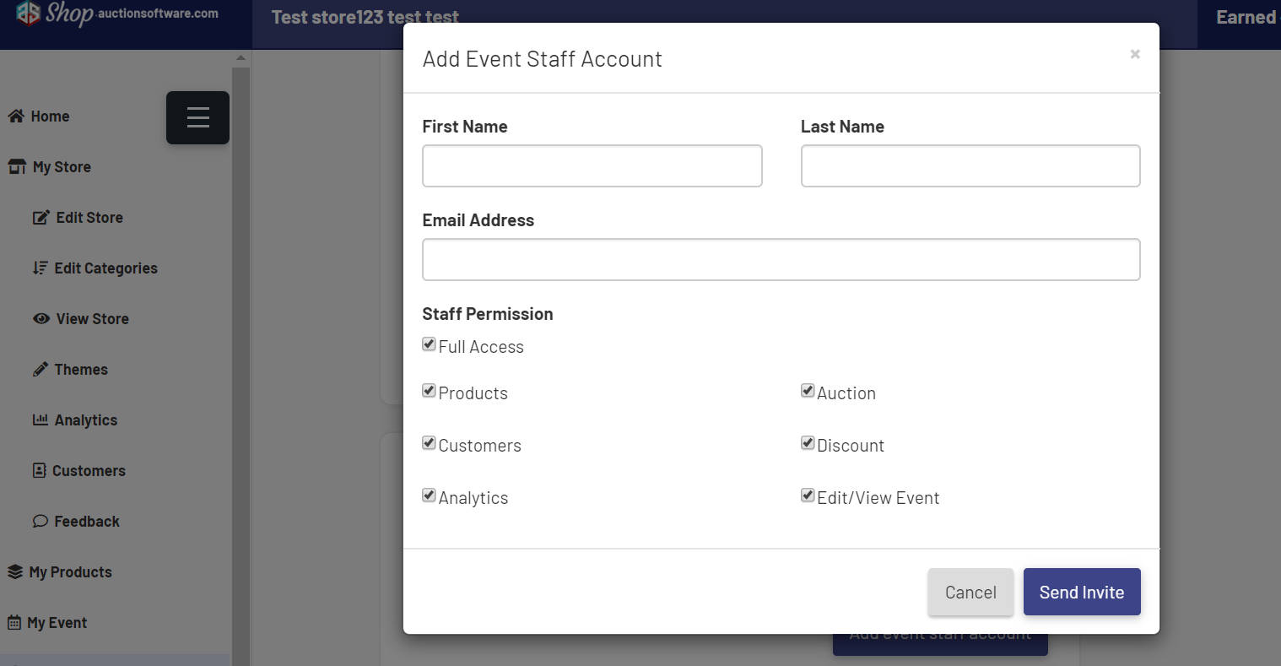This screenshot has width=1281, height=666.
Task: Disable the Auction staff permission
Action: pyautogui.click(x=808, y=390)
